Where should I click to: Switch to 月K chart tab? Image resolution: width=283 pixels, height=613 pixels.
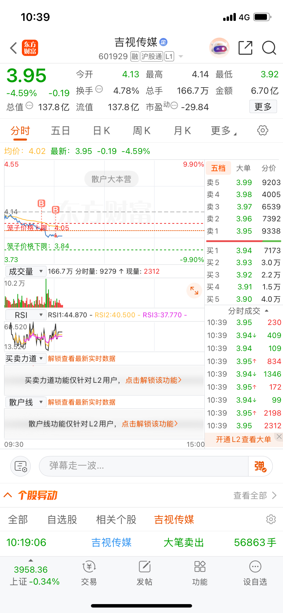click(x=182, y=131)
